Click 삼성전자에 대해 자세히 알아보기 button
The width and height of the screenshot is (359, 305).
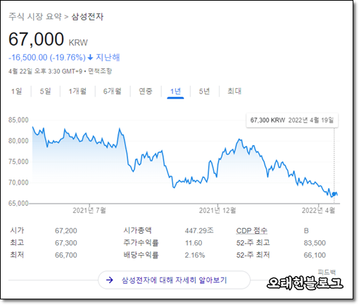tap(174, 280)
